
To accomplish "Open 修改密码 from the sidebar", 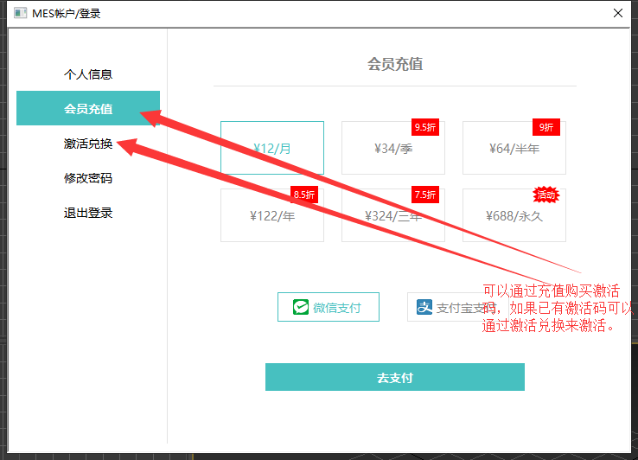I will (88, 178).
